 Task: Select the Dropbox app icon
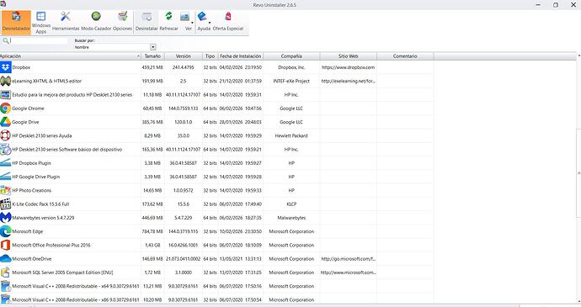[x=6, y=67]
